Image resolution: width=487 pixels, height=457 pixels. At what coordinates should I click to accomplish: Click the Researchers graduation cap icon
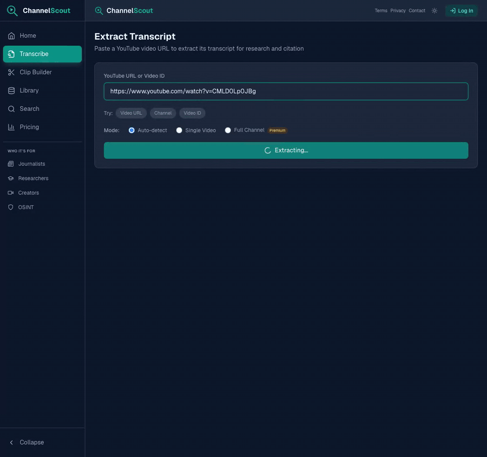click(x=11, y=179)
